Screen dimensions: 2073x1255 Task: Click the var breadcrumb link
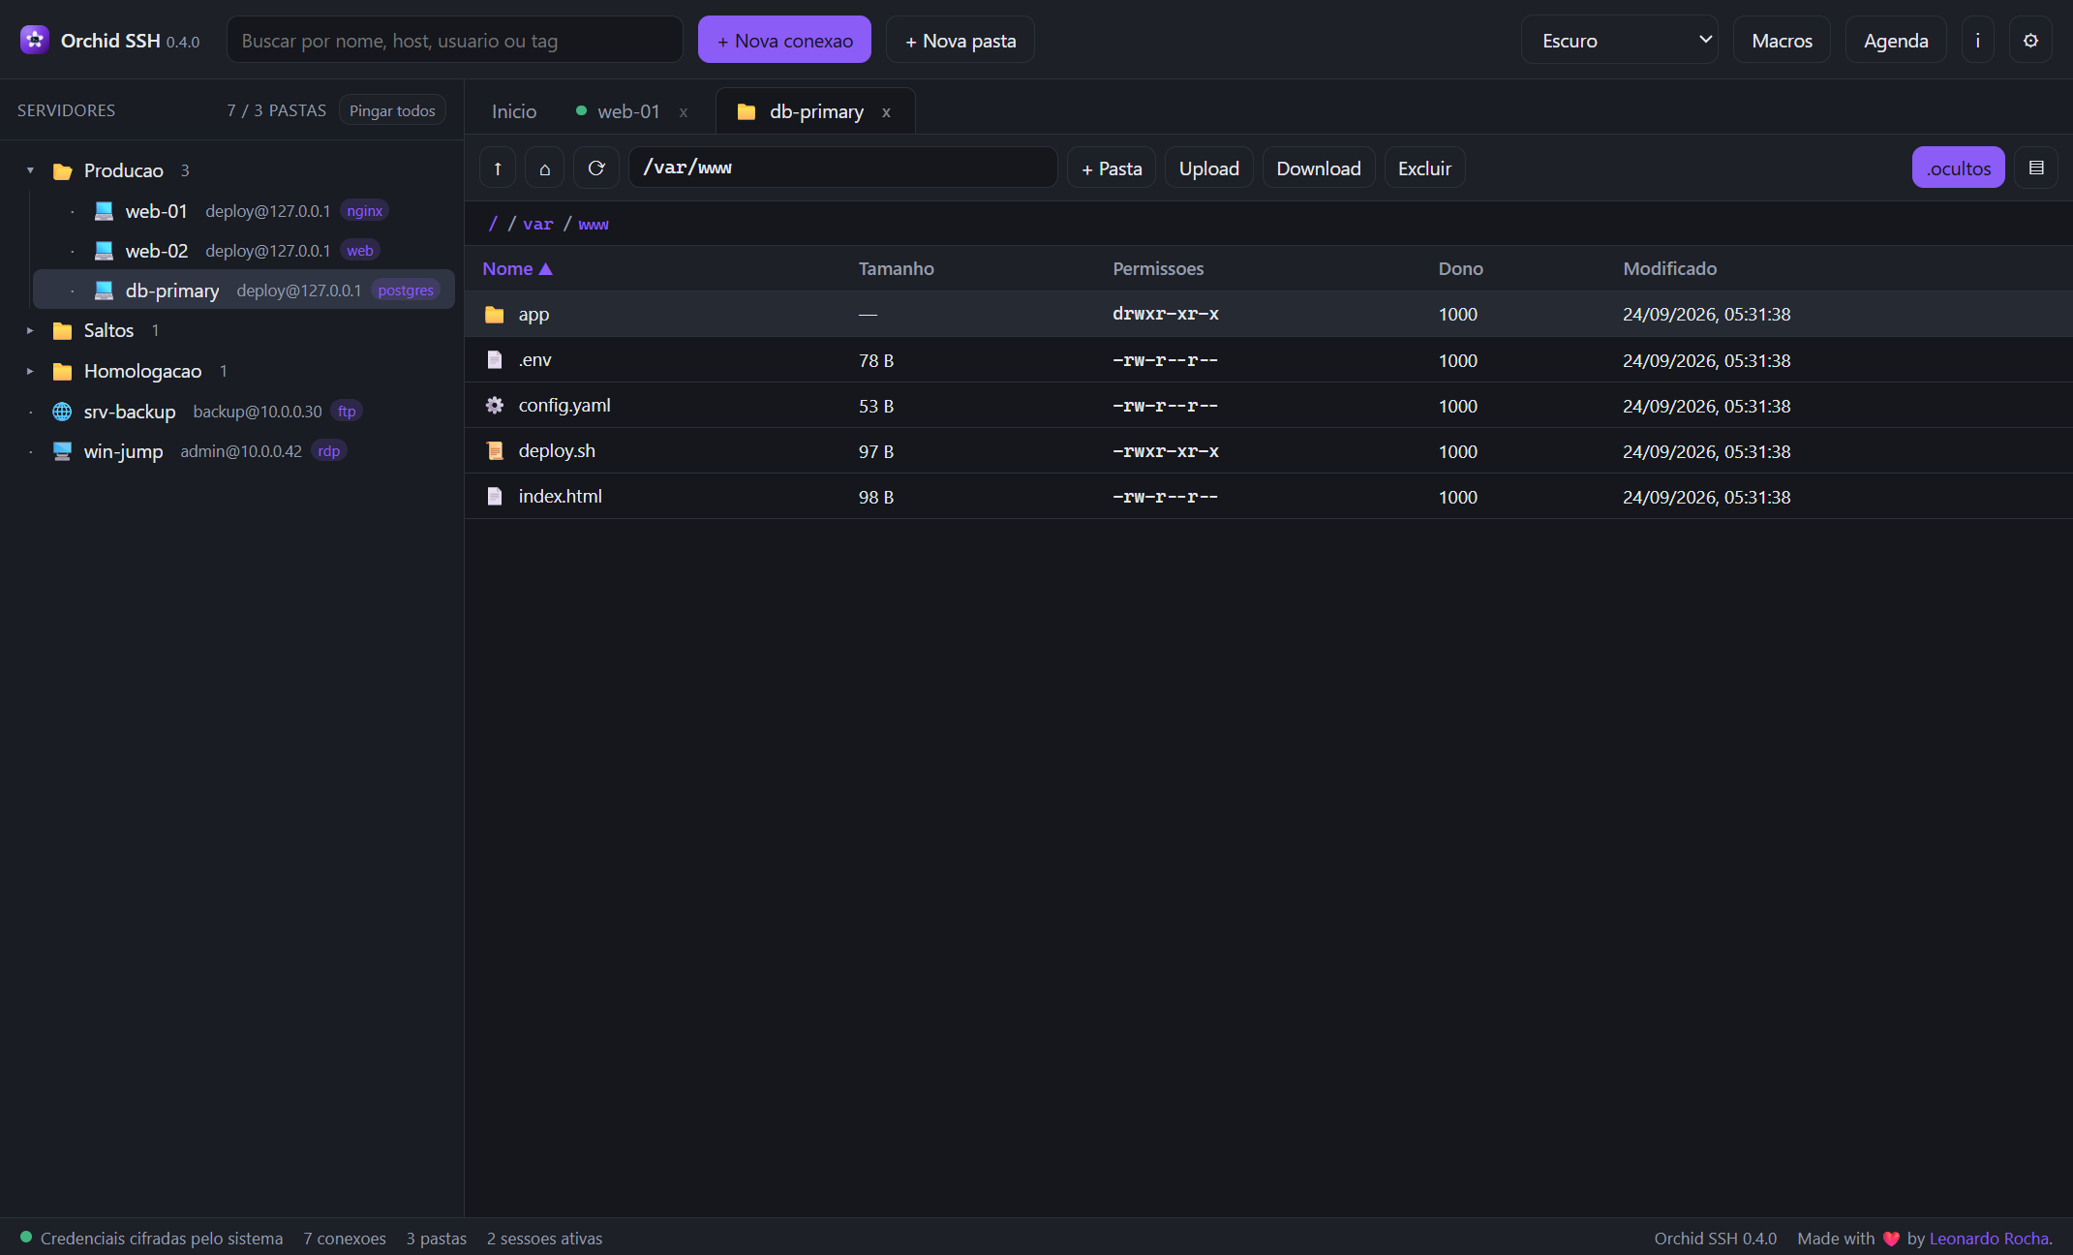(x=538, y=224)
